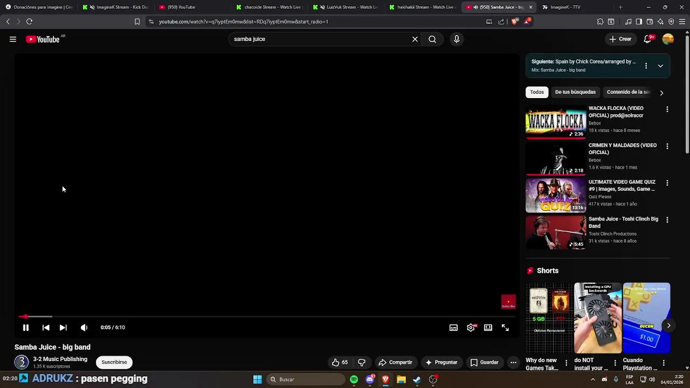This screenshot has width=690, height=388.
Task: Click the Crear button
Action: 620,39
